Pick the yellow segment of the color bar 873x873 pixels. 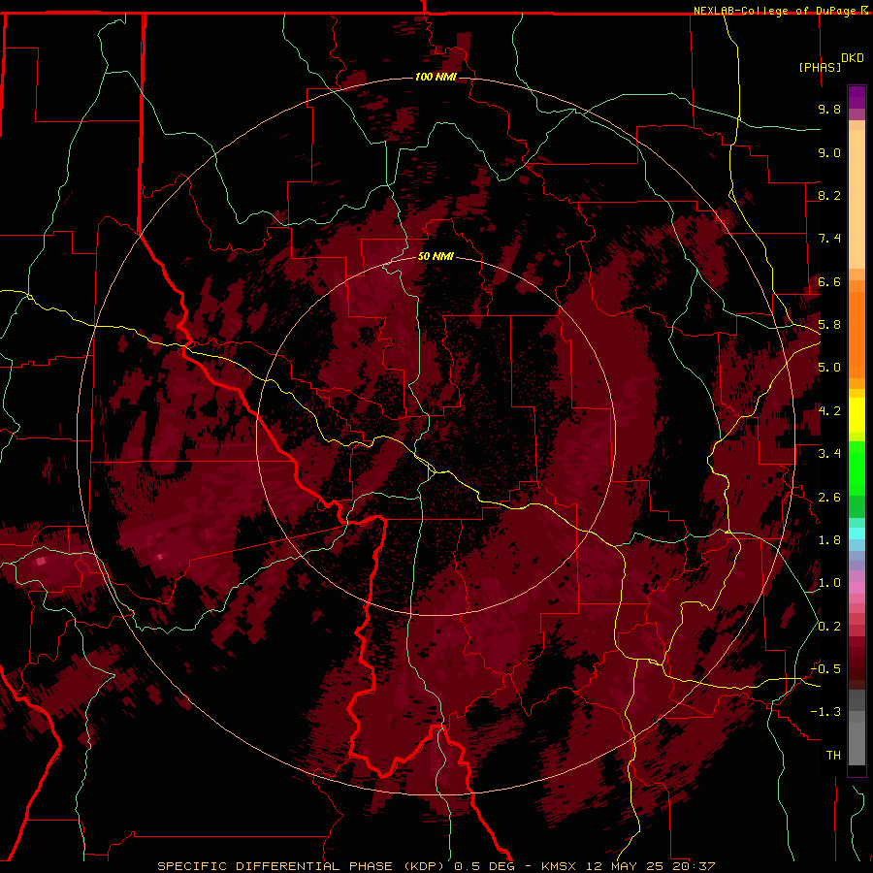click(857, 415)
